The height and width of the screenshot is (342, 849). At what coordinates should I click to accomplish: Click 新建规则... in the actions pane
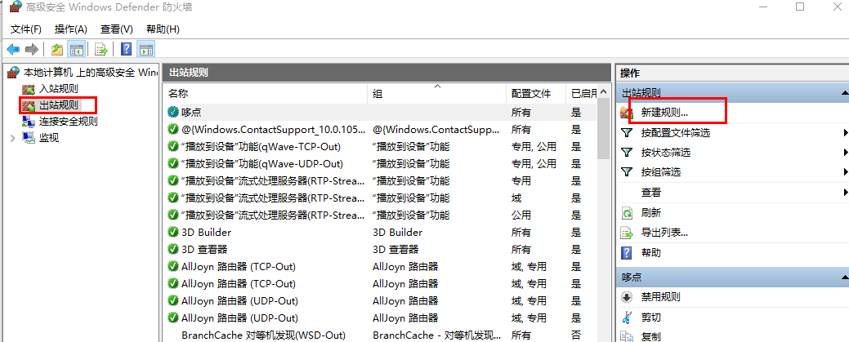[x=664, y=113]
